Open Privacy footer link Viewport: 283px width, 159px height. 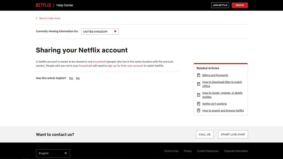click(188, 151)
